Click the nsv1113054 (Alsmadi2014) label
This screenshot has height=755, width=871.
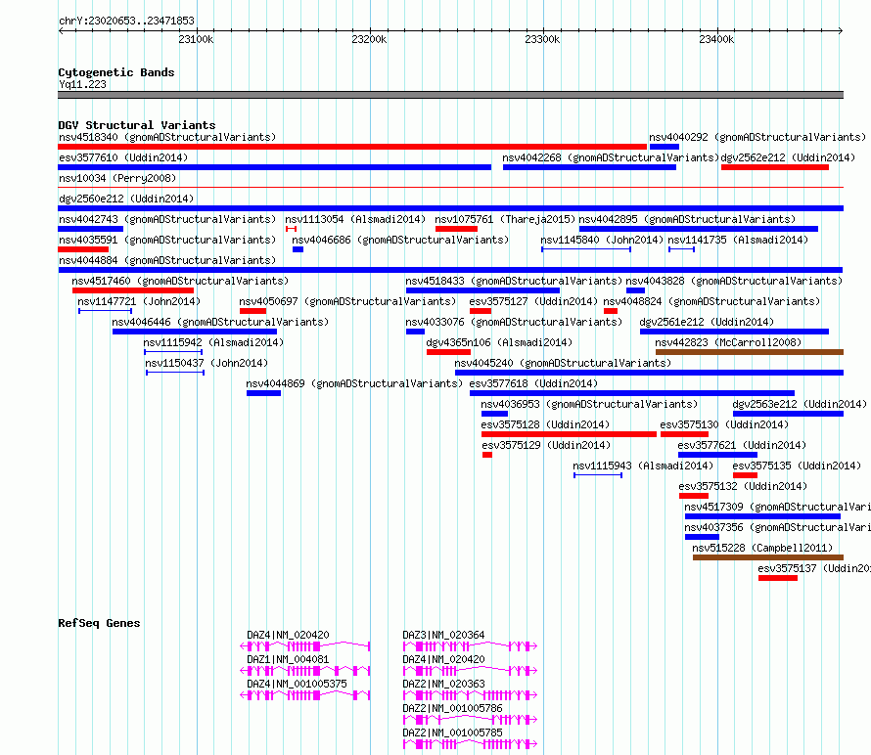pyautogui.click(x=355, y=219)
